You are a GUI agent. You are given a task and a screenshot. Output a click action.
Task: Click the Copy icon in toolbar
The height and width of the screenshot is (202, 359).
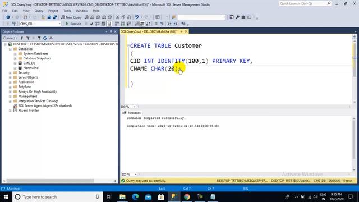click(x=123, y=17)
